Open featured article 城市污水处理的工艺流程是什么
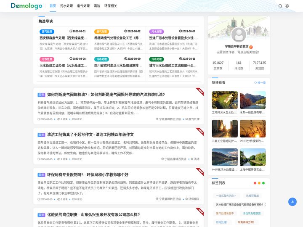 [x=173, y=66]
